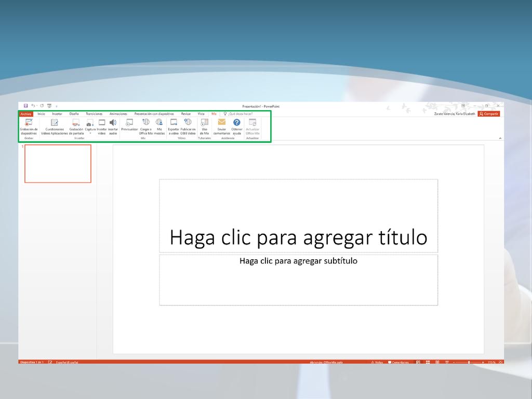532x399 pixels.
Task: Open Cuestionarios Vídeos Aplicaciones
Action: [54, 127]
